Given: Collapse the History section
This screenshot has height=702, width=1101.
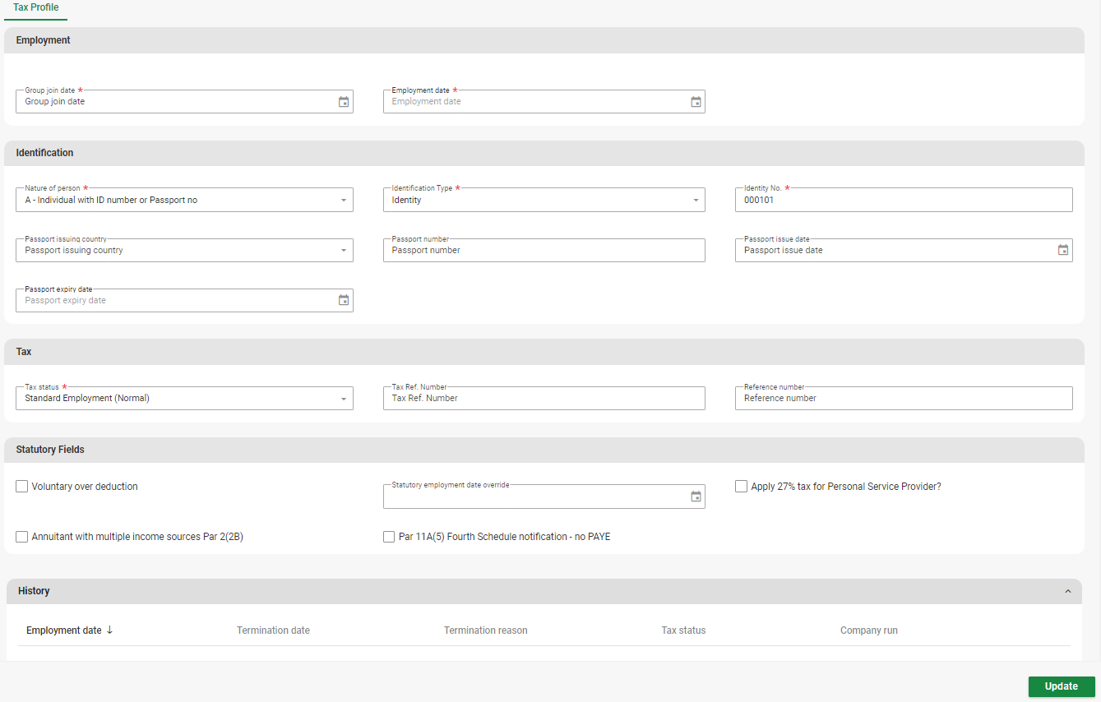Looking at the screenshot, I should pos(1067,591).
